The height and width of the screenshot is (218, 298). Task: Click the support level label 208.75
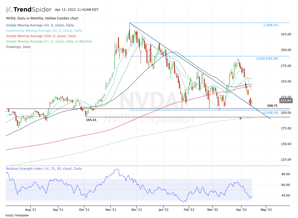click(x=272, y=106)
